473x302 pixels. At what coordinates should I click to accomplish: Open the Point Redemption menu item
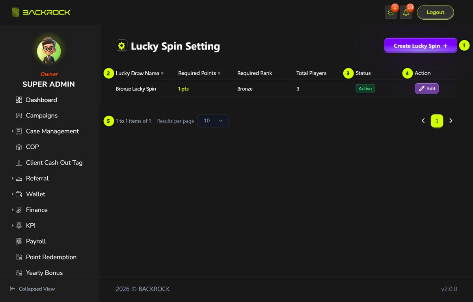pyautogui.click(x=51, y=258)
